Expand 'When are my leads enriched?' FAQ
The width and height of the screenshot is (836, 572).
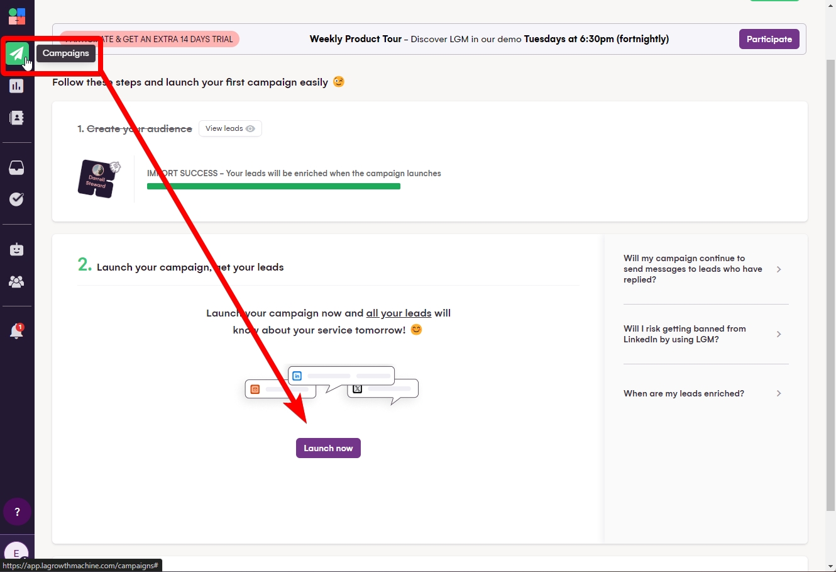[703, 393]
